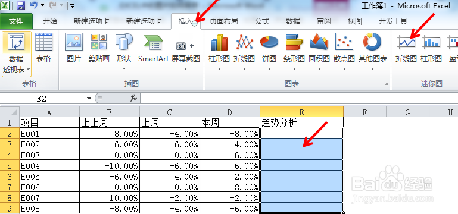Viewport: 458px width, 214px height.
Task: Switch to the Home (开始) tab
Action: tap(50, 21)
